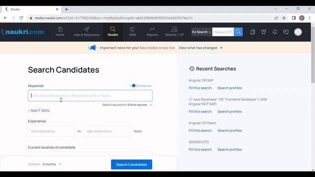The height and width of the screenshot is (177, 315).
Task: Fill this search for Java Developer query
Action: pos(200,112)
